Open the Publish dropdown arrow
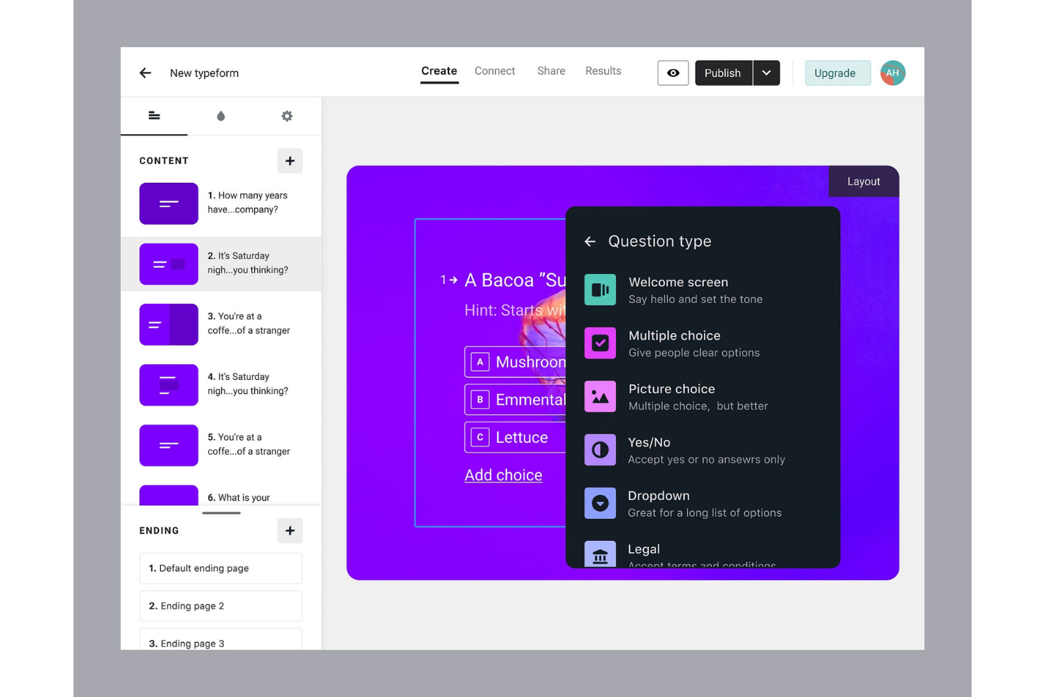 click(x=766, y=73)
